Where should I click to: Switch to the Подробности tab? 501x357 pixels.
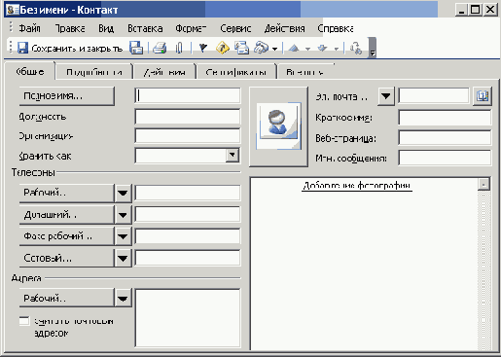point(94,72)
